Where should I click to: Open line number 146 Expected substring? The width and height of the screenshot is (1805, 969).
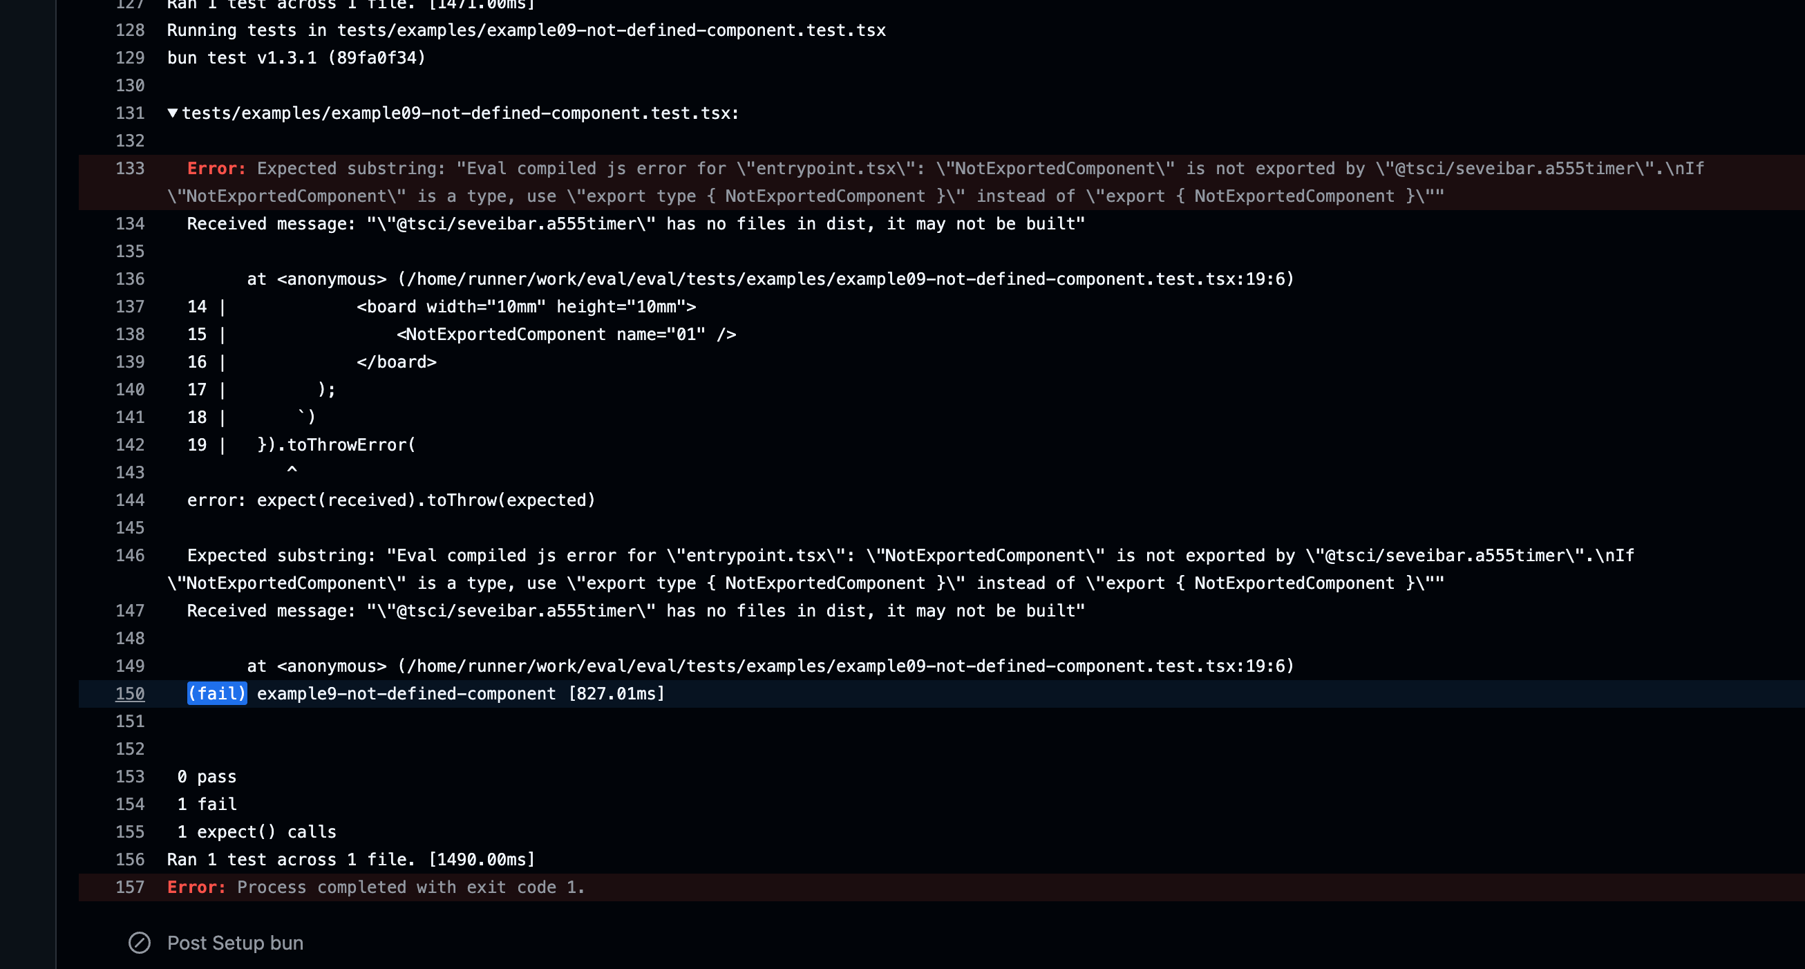pyautogui.click(x=130, y=555)
